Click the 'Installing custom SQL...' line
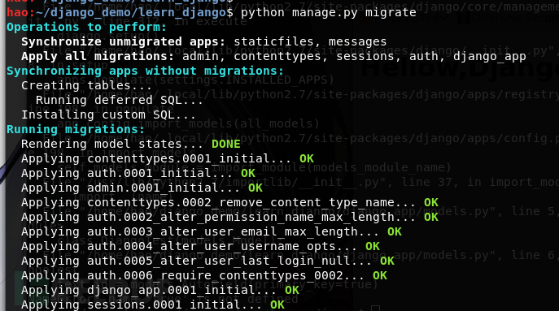The height and width of the screenshot is (311, 559). tap(109, 114)
